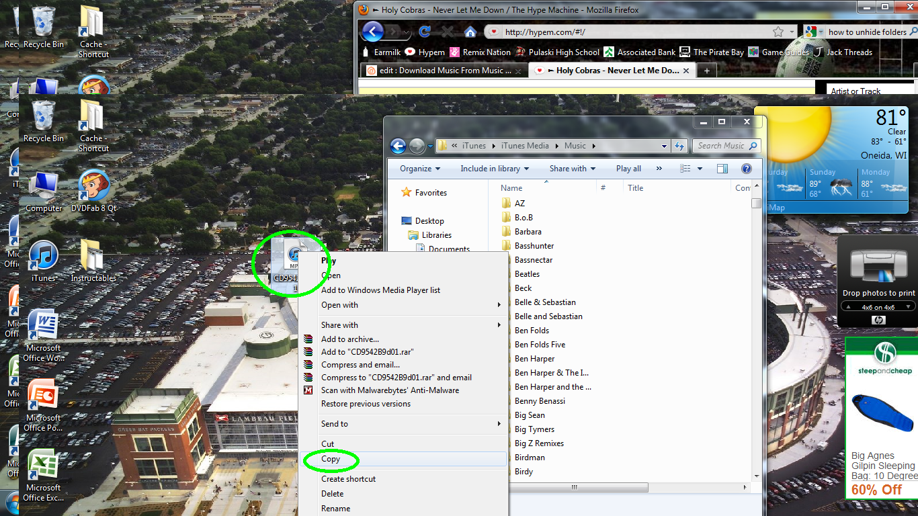Screen dimensions: 918x516
Task: Choose Add to Windows Media Player list
Action: click(403, 290)
